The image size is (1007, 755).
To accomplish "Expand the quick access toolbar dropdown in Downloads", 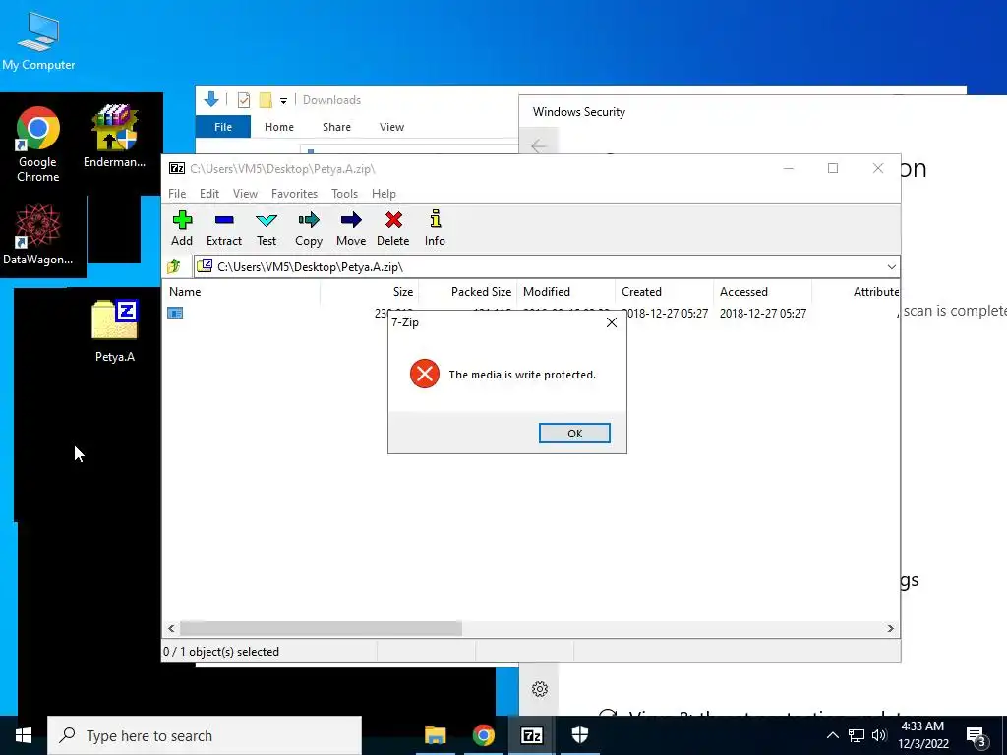I will (283, 101).
